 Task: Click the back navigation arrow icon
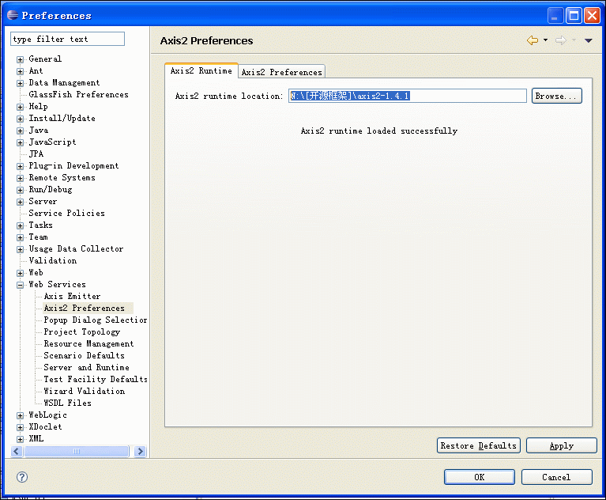point(533,40)
